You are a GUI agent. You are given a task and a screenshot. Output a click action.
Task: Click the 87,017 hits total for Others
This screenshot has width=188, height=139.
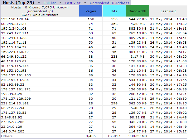coord(114,136)
